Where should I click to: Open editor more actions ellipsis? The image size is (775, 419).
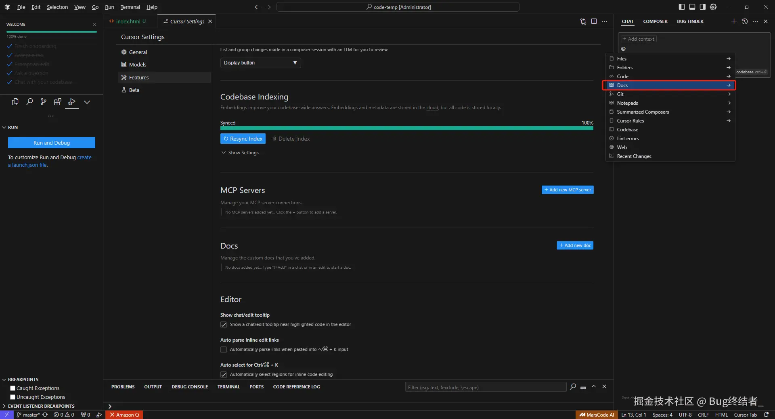coord(604,21)
